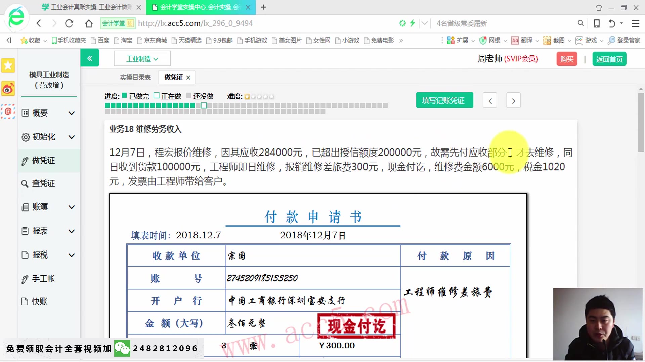Click the browser main menu icon
The image size is (645, 362).
click(x=635, y=23)
